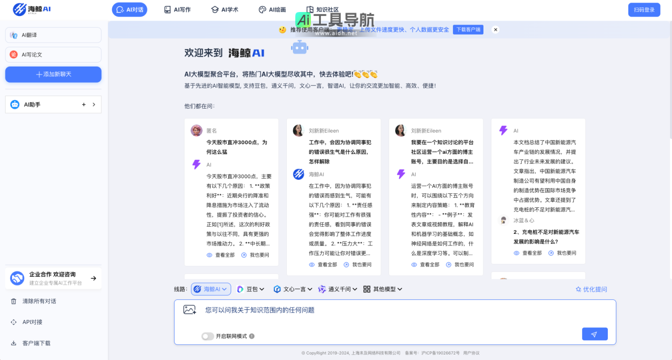Open the 通义千问 dropdown

point(339,289)
